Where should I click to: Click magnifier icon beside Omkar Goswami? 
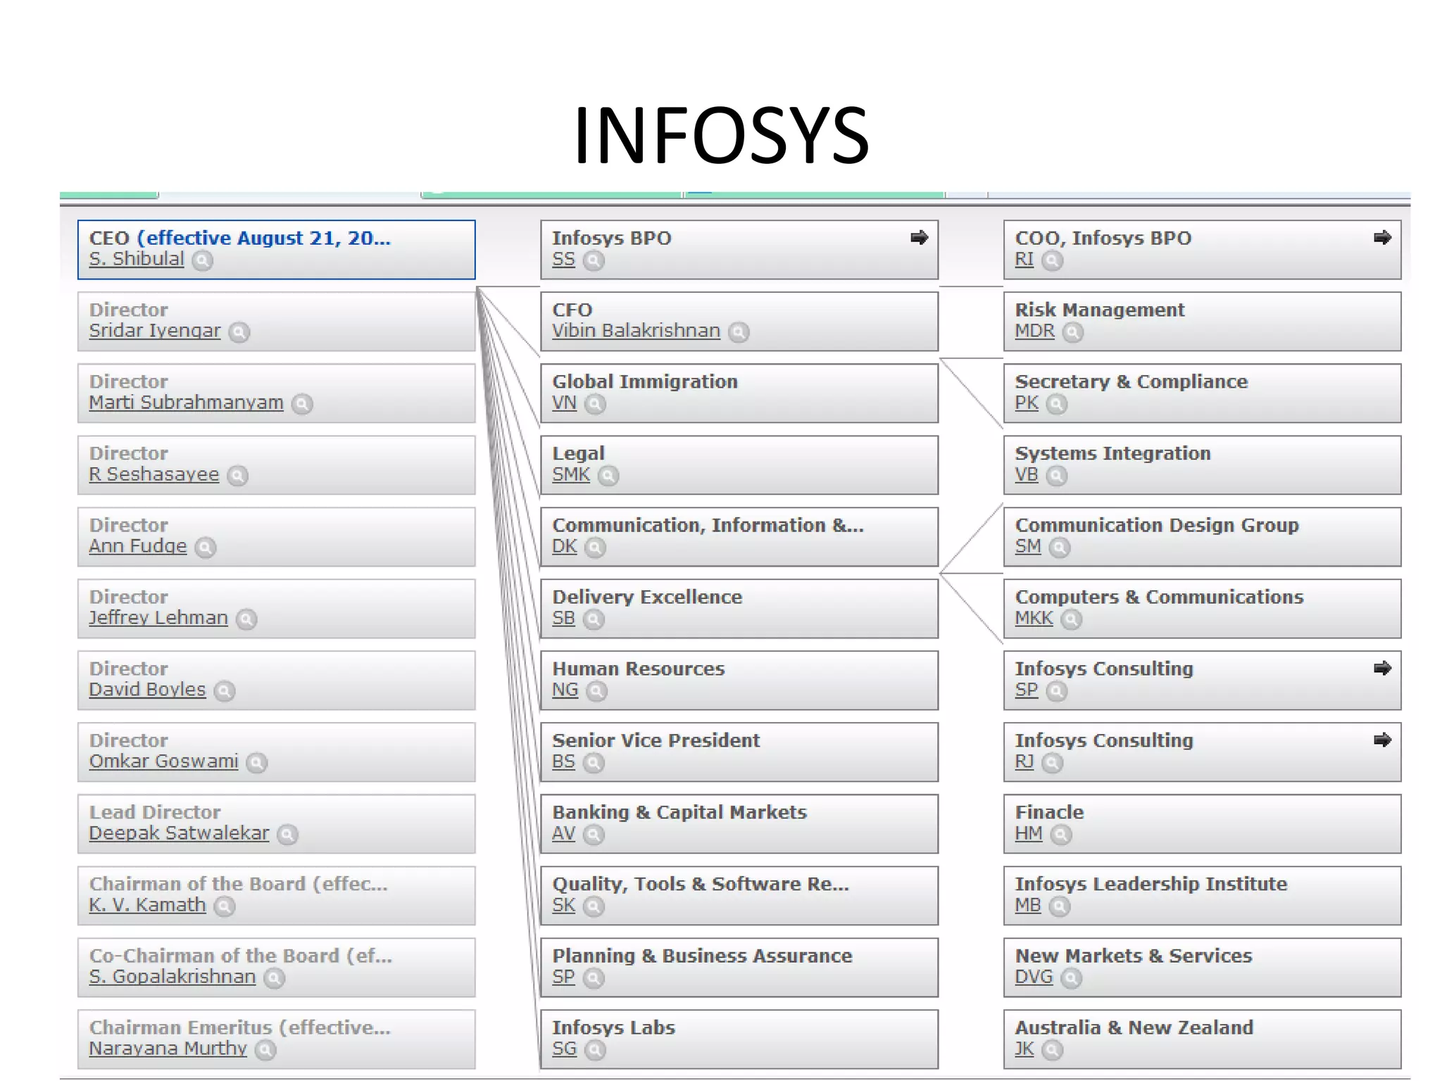pyautogui.click(x=257, y=763)
